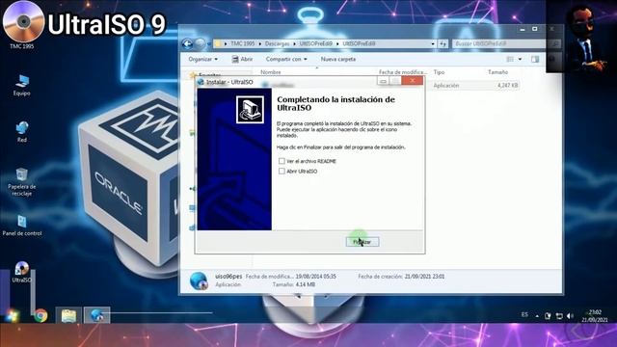Sort by 'Fecha de modifica...' column header

[403, 72]
